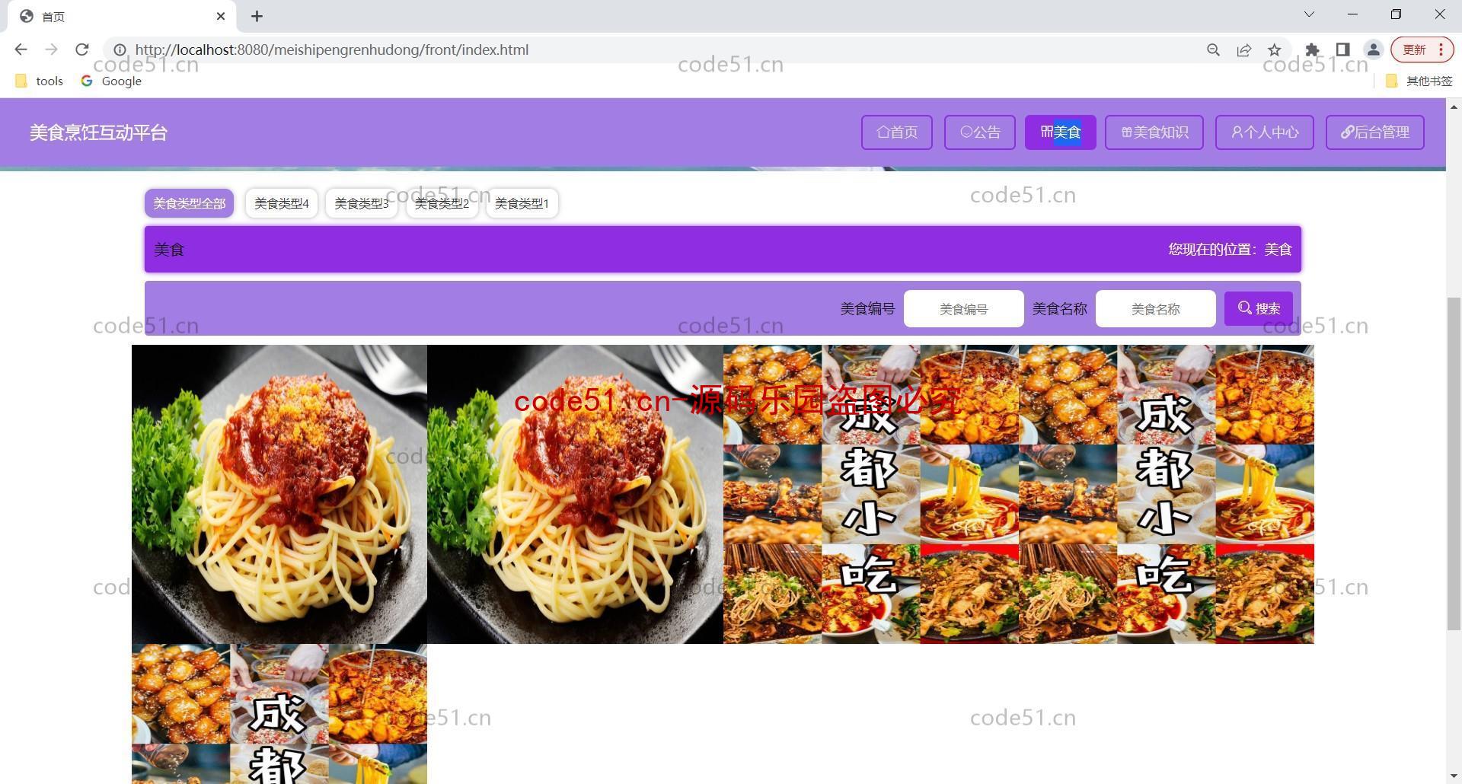Open the fourth food card 成都小吃

(x=1167, y=494)
